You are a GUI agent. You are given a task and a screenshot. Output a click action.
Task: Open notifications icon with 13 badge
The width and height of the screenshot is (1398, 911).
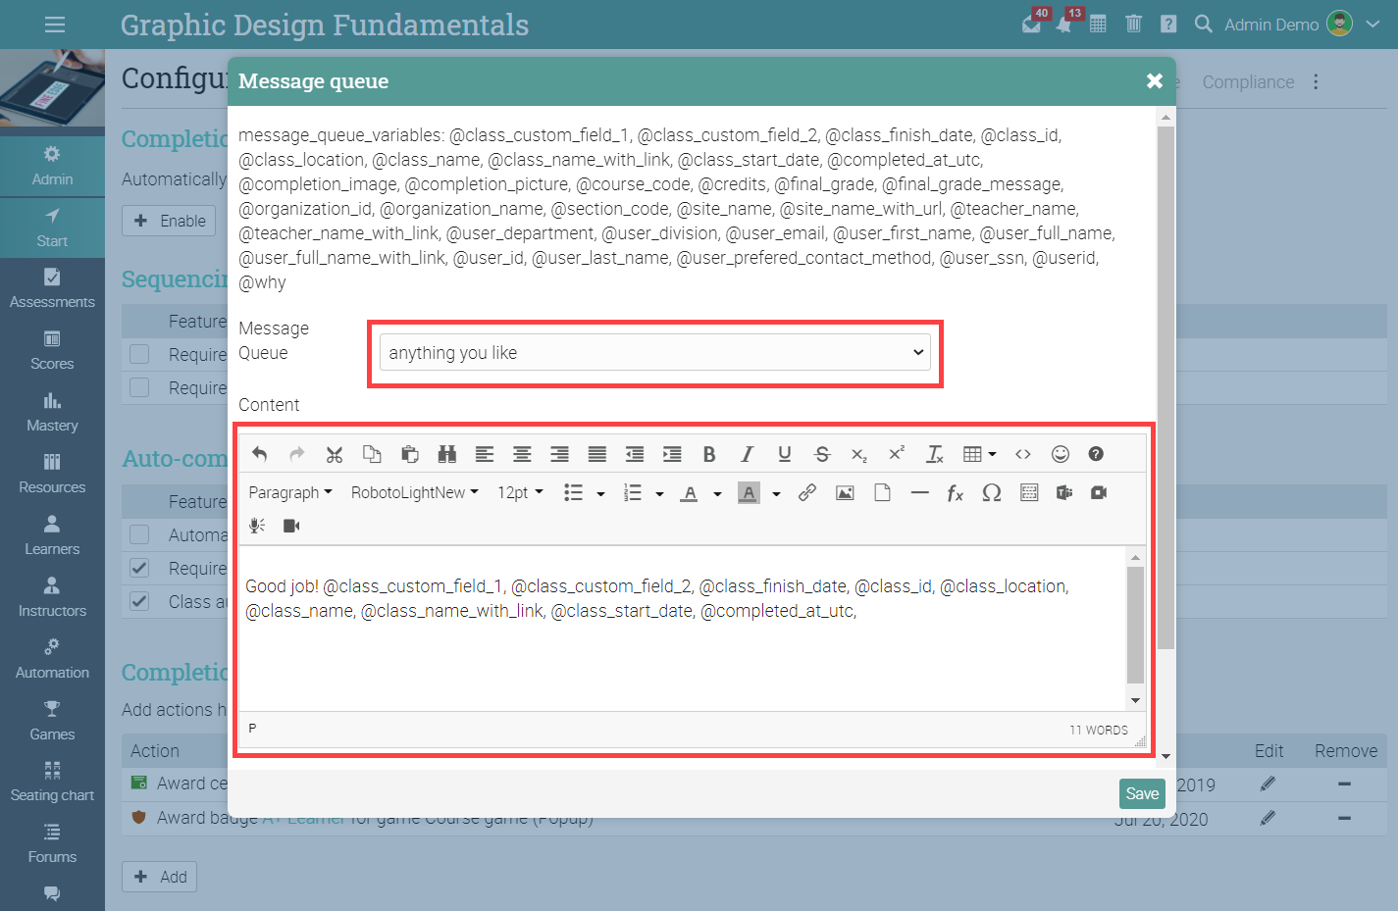[x=1065, y=24]
